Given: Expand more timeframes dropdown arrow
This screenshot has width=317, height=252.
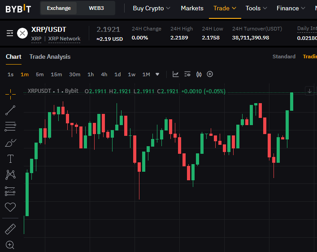Looking at the screenshot, I should click(157, 74).
